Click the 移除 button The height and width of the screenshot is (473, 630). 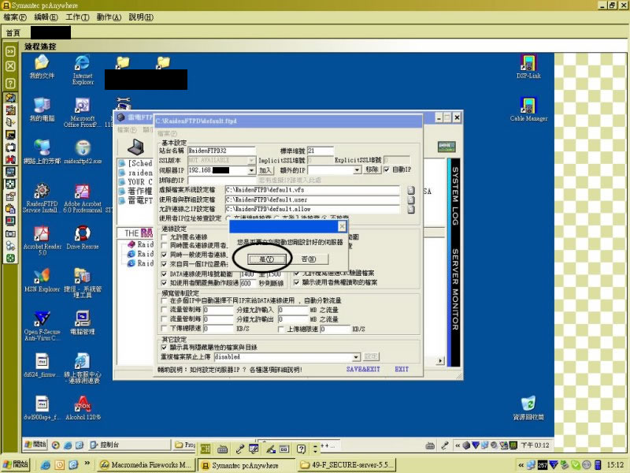pyautogui.click(x=372, y=169)
